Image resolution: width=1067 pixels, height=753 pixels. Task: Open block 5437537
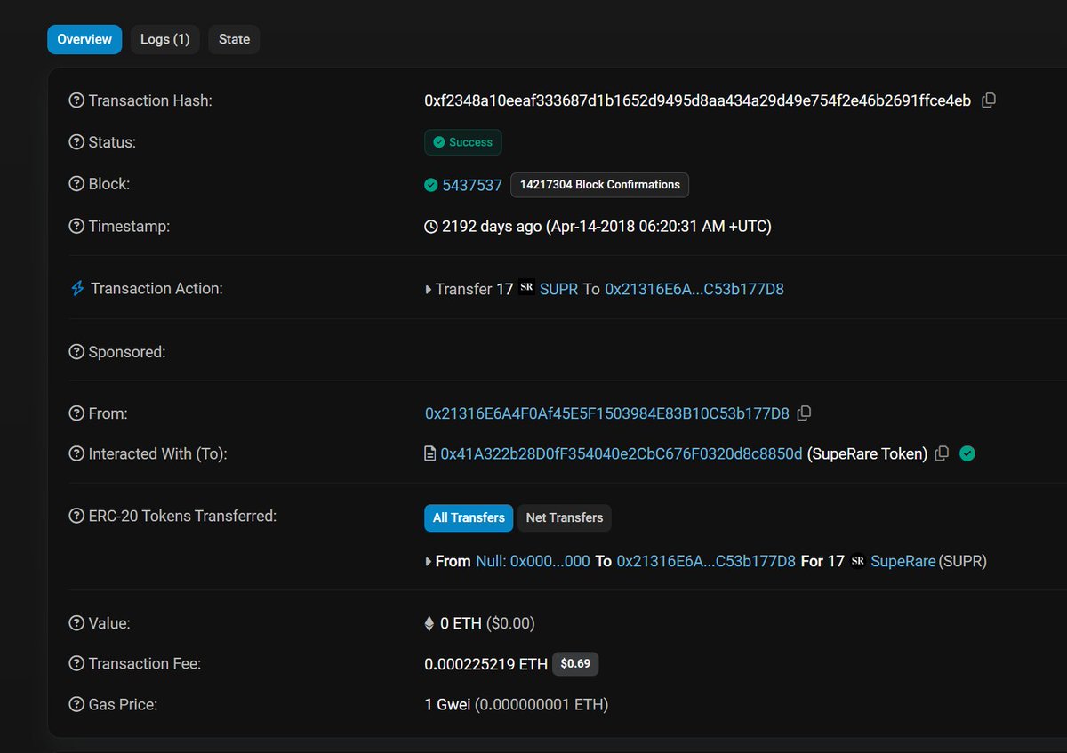(472, 185)
